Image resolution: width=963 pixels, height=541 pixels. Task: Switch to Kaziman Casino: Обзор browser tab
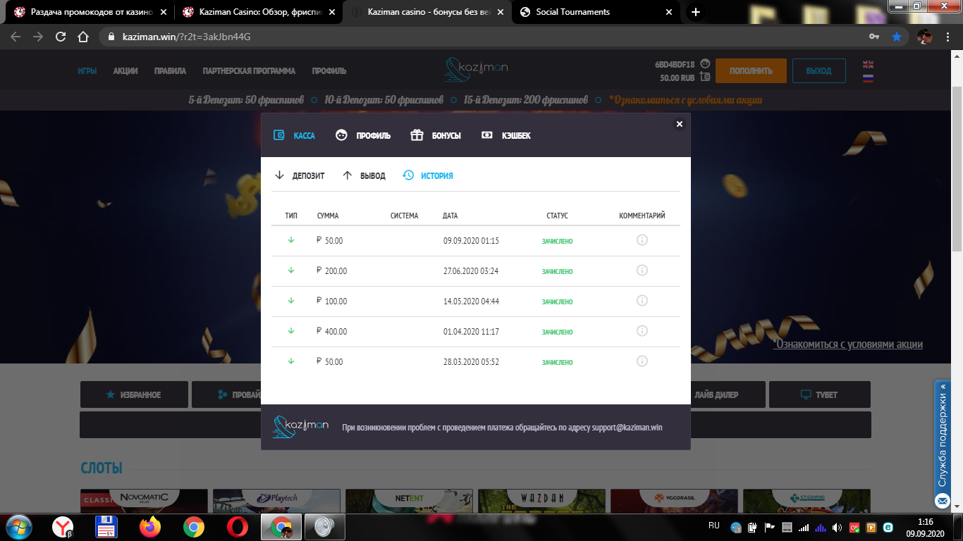pos(258,12)
